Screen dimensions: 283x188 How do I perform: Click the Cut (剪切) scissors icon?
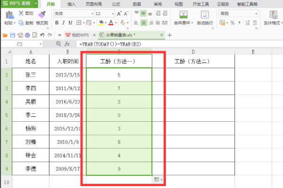(21, 13)
